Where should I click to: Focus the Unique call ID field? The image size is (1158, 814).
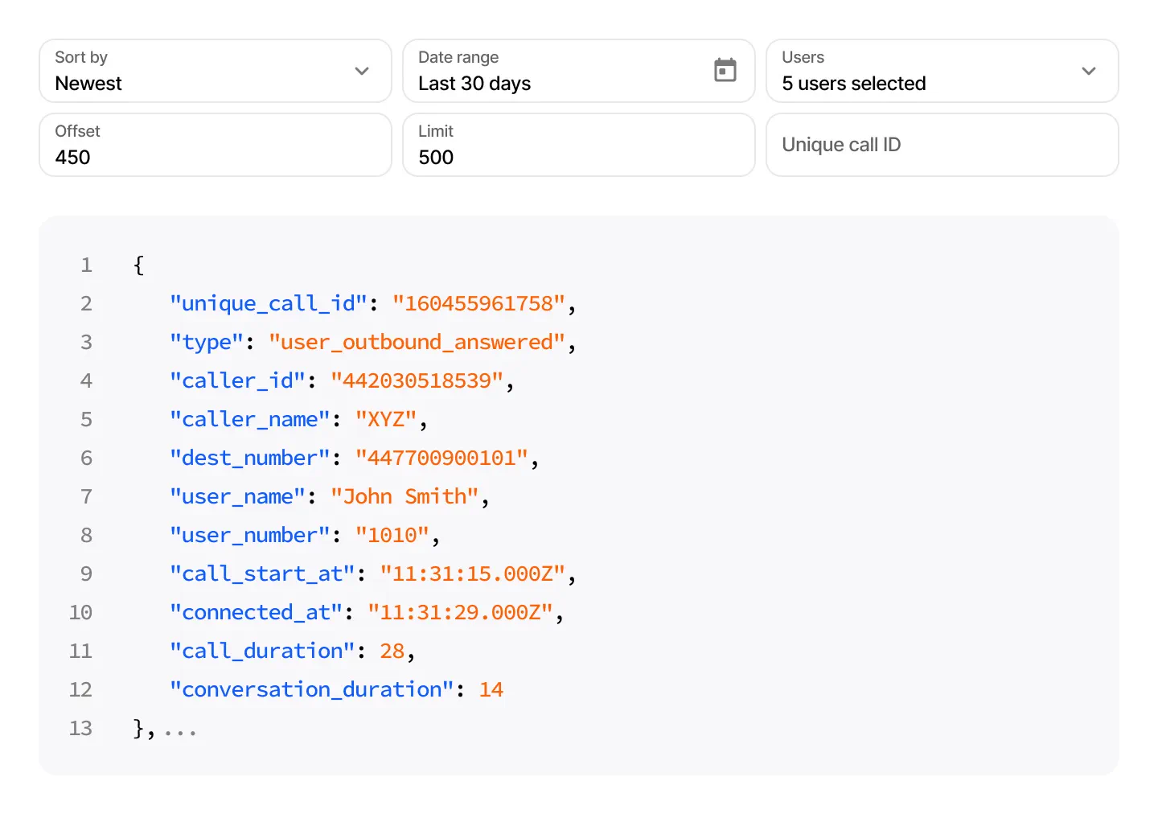click(x=942, y=145)
